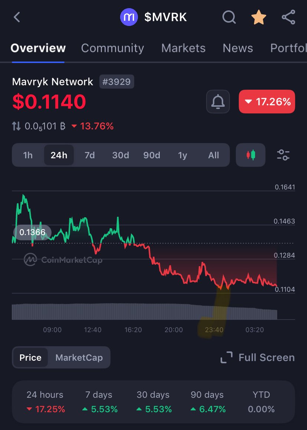Open the Portfolio tab
Image resolution: width=307 pixels, height=430 pixels.
click(288, 48)
